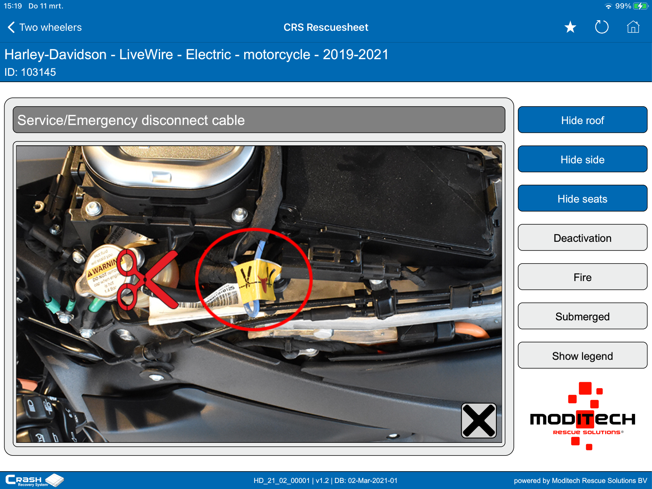Go back to Two wheelers
Screen dimensions: 652x489
tap(44, 27)
